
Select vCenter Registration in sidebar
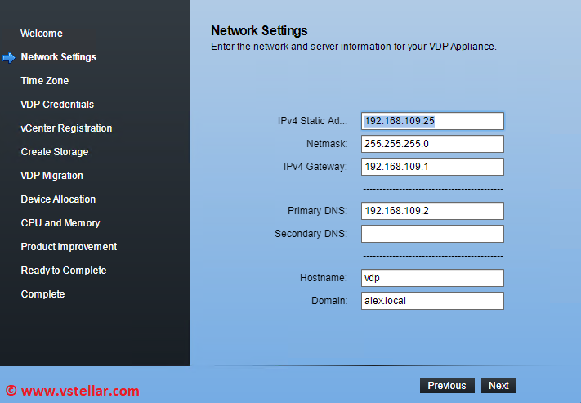click(x=66, y=128)
